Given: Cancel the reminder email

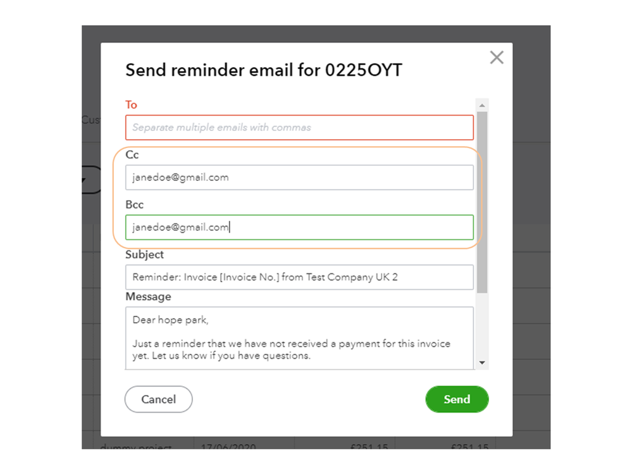Looking at the screenshot, I should [158, 399].
